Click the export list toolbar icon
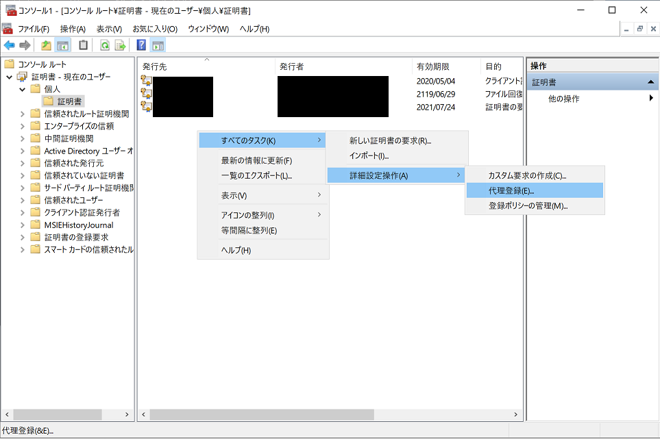Viewport: 660px width, 439px height. [x=120, y=45]
